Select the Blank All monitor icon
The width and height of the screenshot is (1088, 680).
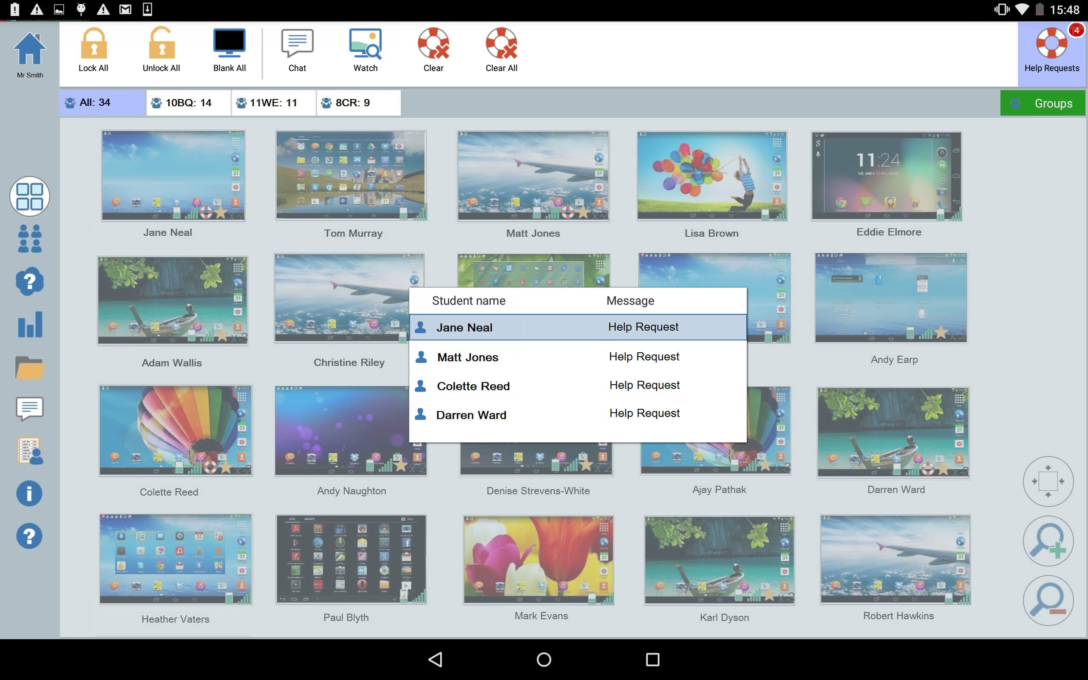point(229,44)
